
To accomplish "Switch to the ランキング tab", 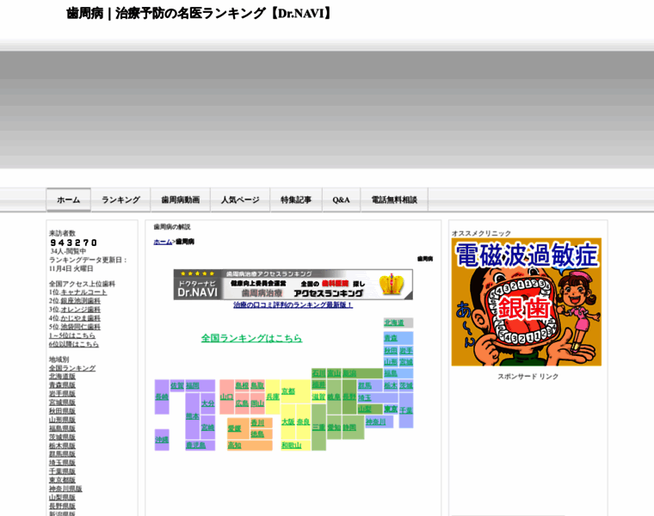I will pyautogui.click(x=120, y=200).
